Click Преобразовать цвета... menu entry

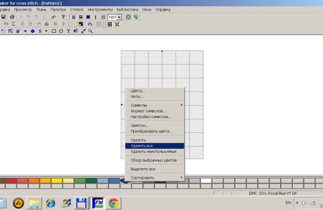click(x=151, y=131)
